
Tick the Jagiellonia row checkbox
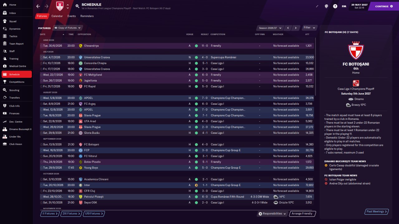coord(41,81)
